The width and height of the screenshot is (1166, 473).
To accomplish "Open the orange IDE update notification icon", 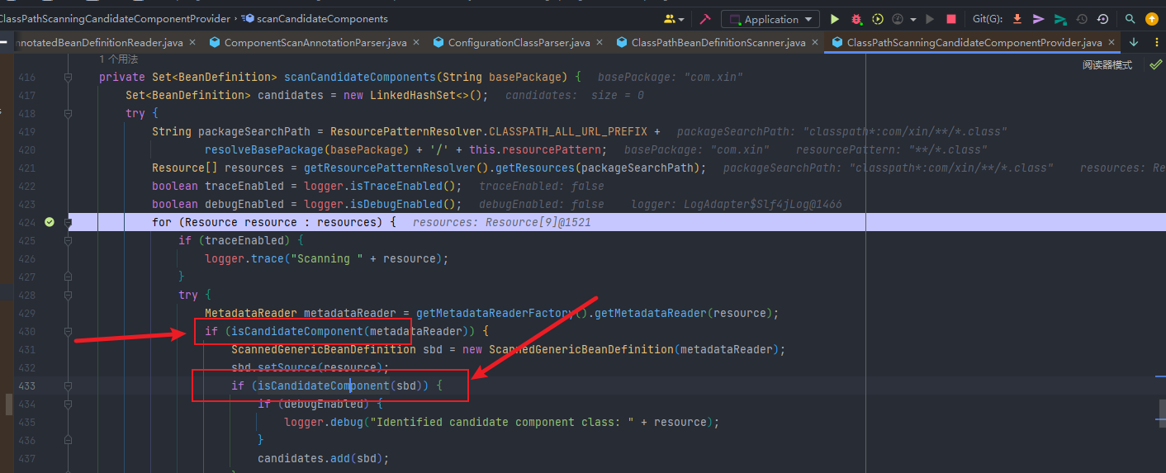I will click(x=1152, y=19).
